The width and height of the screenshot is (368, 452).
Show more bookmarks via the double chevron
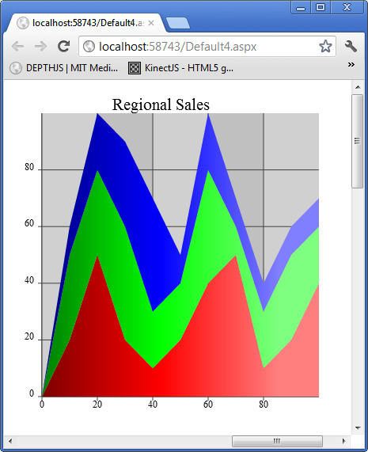coord(351,65)
